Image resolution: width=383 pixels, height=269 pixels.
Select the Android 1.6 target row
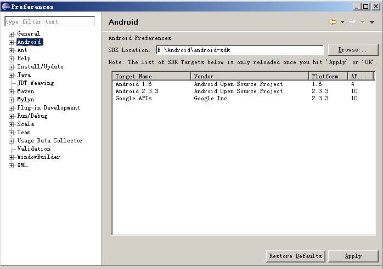(x=244, y=84)
